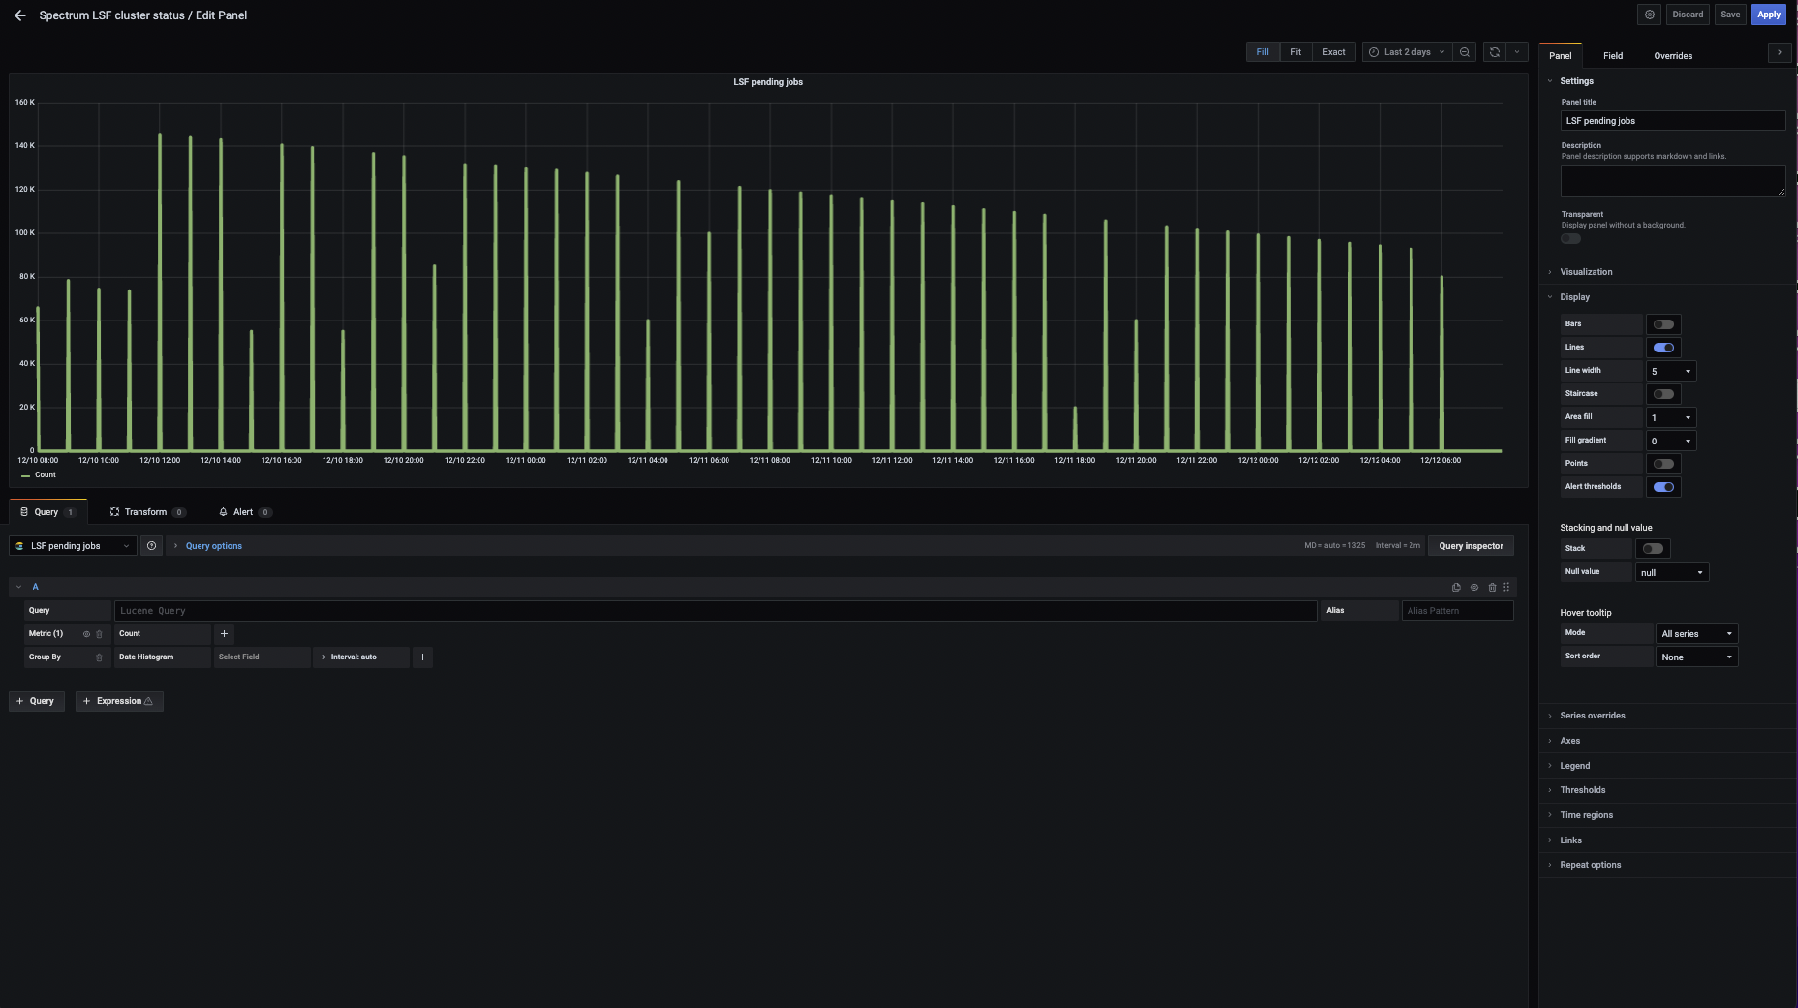Enable the Staircase switch

pyautogui.click(x=1663, y=394)
